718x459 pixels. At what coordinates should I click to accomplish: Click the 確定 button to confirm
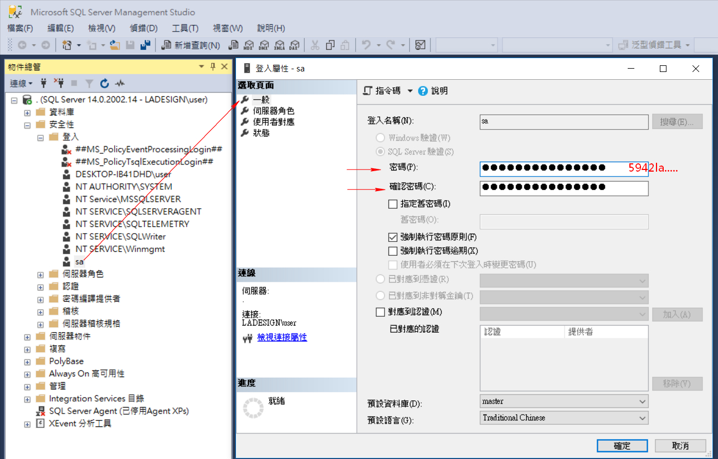(622, 445)
